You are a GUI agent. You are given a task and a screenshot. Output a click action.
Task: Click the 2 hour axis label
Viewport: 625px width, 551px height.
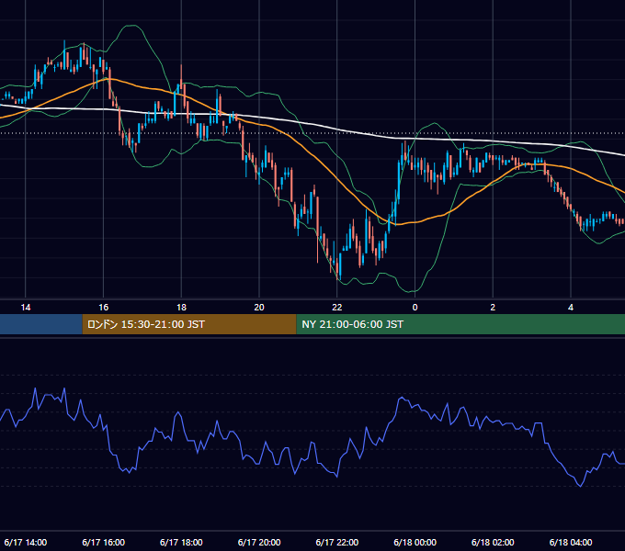493,308
